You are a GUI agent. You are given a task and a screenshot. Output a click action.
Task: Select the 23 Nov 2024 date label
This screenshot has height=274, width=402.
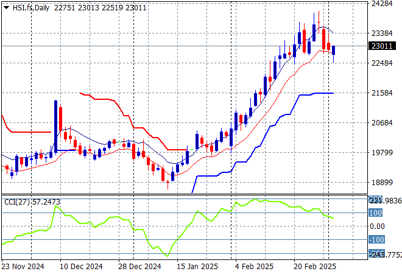pyautogui.click(x=24, y=267)
